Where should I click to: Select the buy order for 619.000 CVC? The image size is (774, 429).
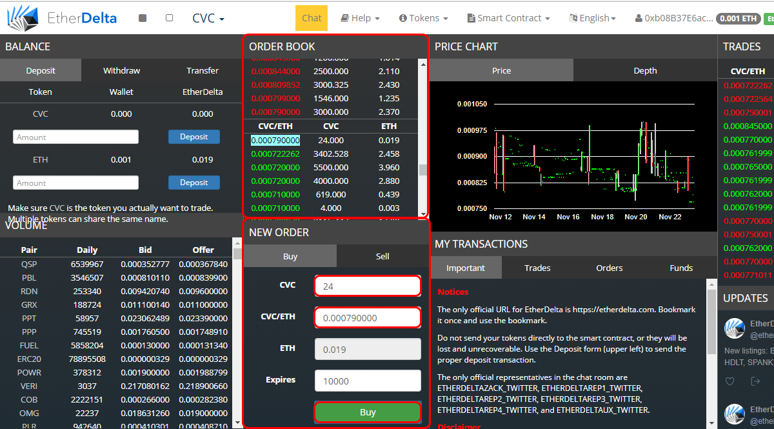(331, 194)
